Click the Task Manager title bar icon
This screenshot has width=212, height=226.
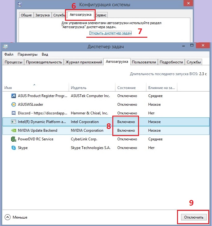(x=5, y=46)
